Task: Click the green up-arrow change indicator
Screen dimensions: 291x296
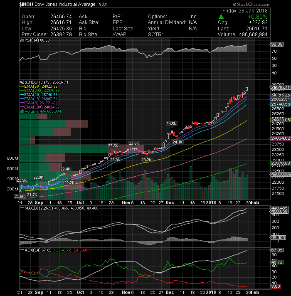Action: 221,17
